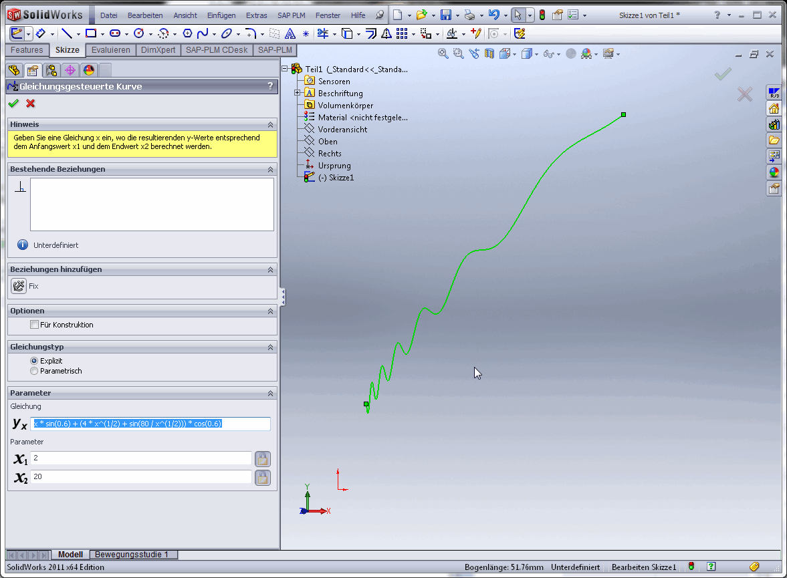This screenshot has width=787, height=578.
Task: Collapse the Parameter section
Action: 270,394
